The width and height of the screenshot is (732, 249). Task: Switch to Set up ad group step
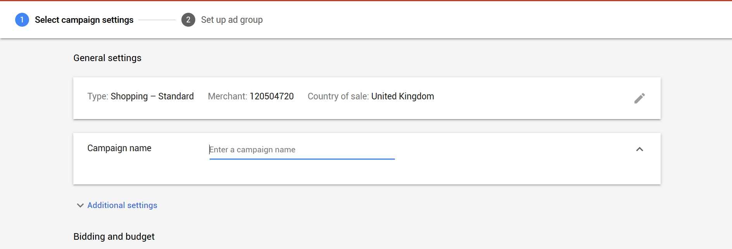tap(232, 20)
